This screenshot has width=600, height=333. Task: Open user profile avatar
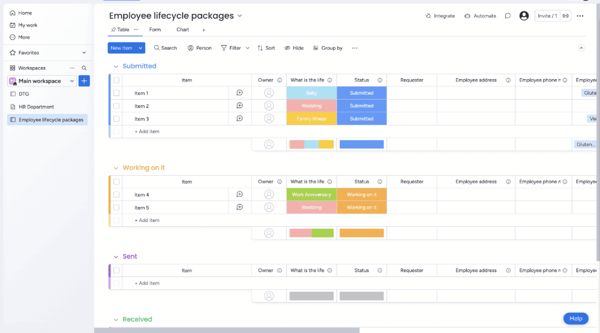point(524,16)
